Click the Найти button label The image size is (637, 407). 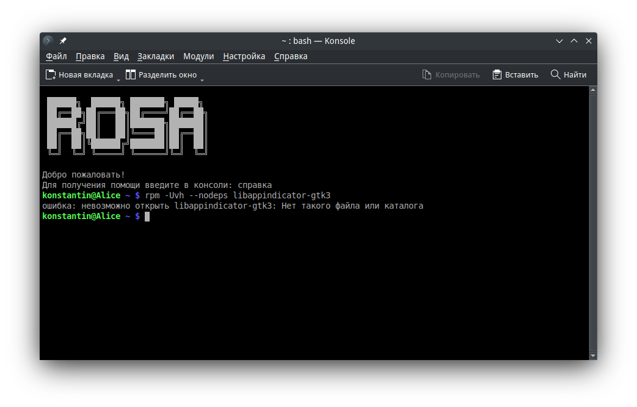575,74
